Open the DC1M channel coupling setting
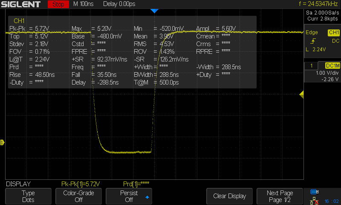Image resolution: width=341 pixels, height=205 pixels. pyautogui.click(x=332, y=65)
